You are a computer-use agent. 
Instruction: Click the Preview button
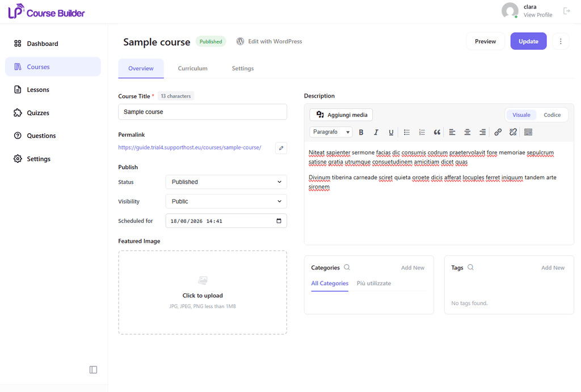click(x=486, y=41)
